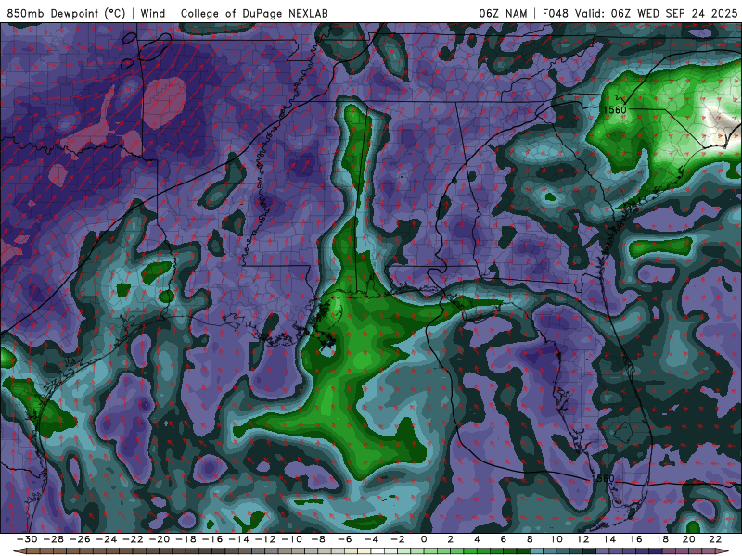The height and width of the screenshot is (556, 742).
Task: Click the 12 value on the legend scale
Action: click(x=583, y=539)
